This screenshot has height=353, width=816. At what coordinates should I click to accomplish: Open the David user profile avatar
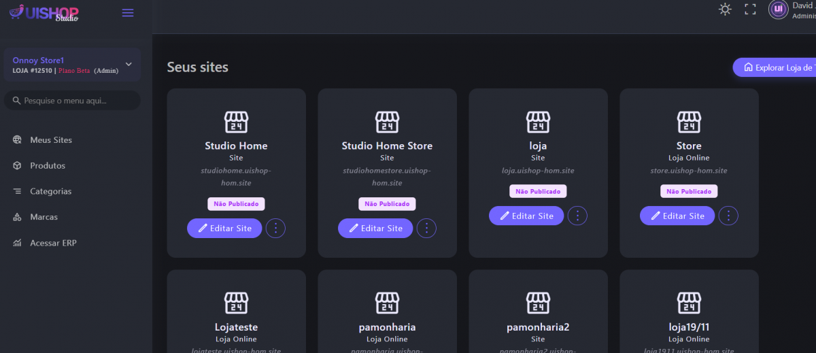click(x=778, y=9)
